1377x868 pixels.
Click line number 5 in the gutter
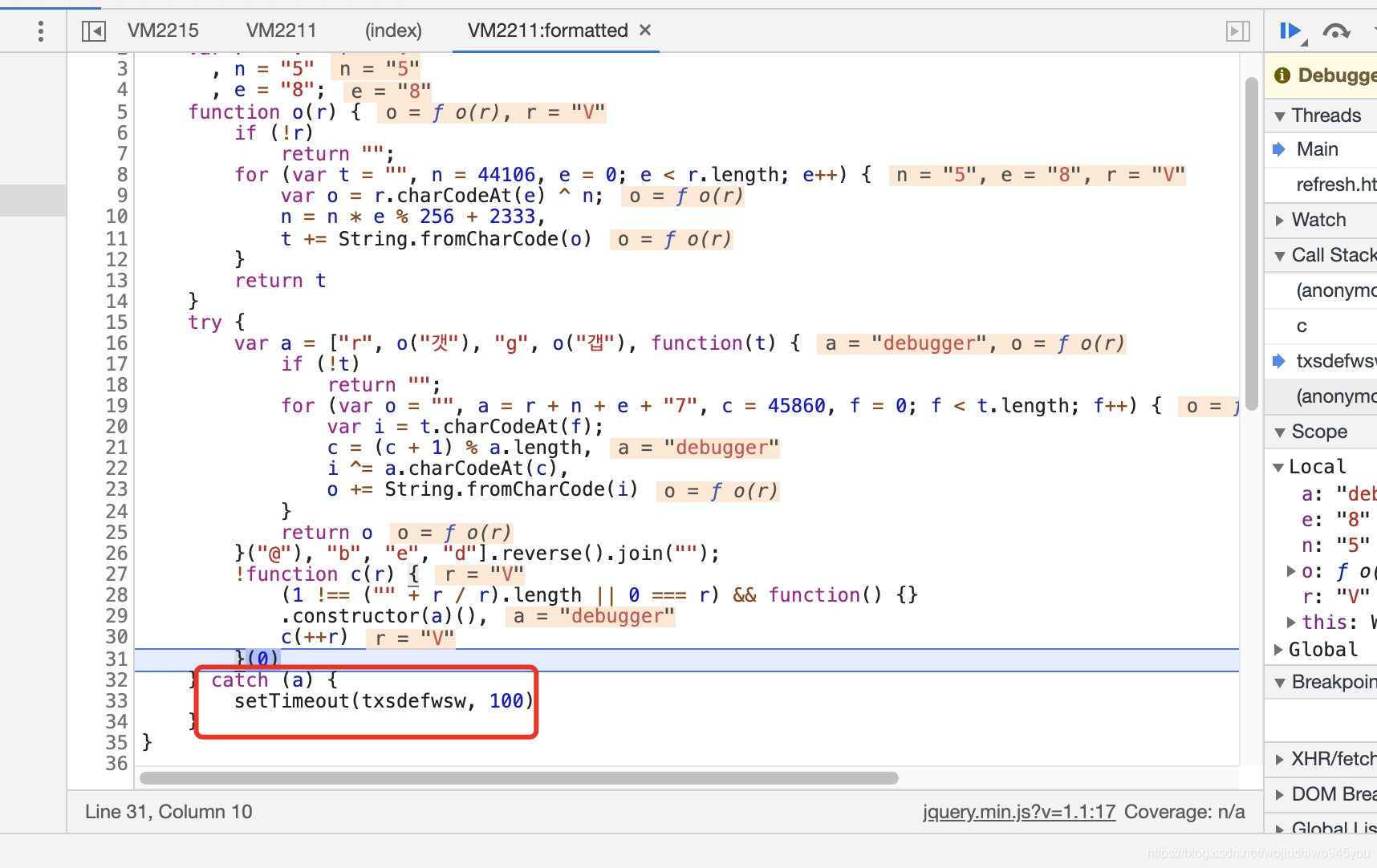[x=122, y=112]
